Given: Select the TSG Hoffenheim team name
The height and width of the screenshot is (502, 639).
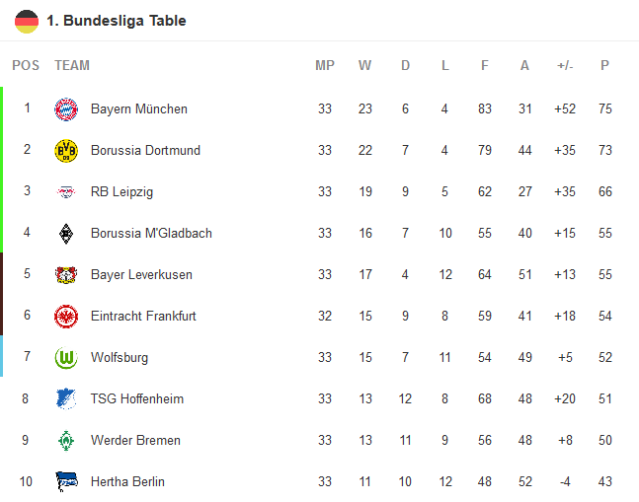Looking at the screenshot, I should tap(136, 399).
